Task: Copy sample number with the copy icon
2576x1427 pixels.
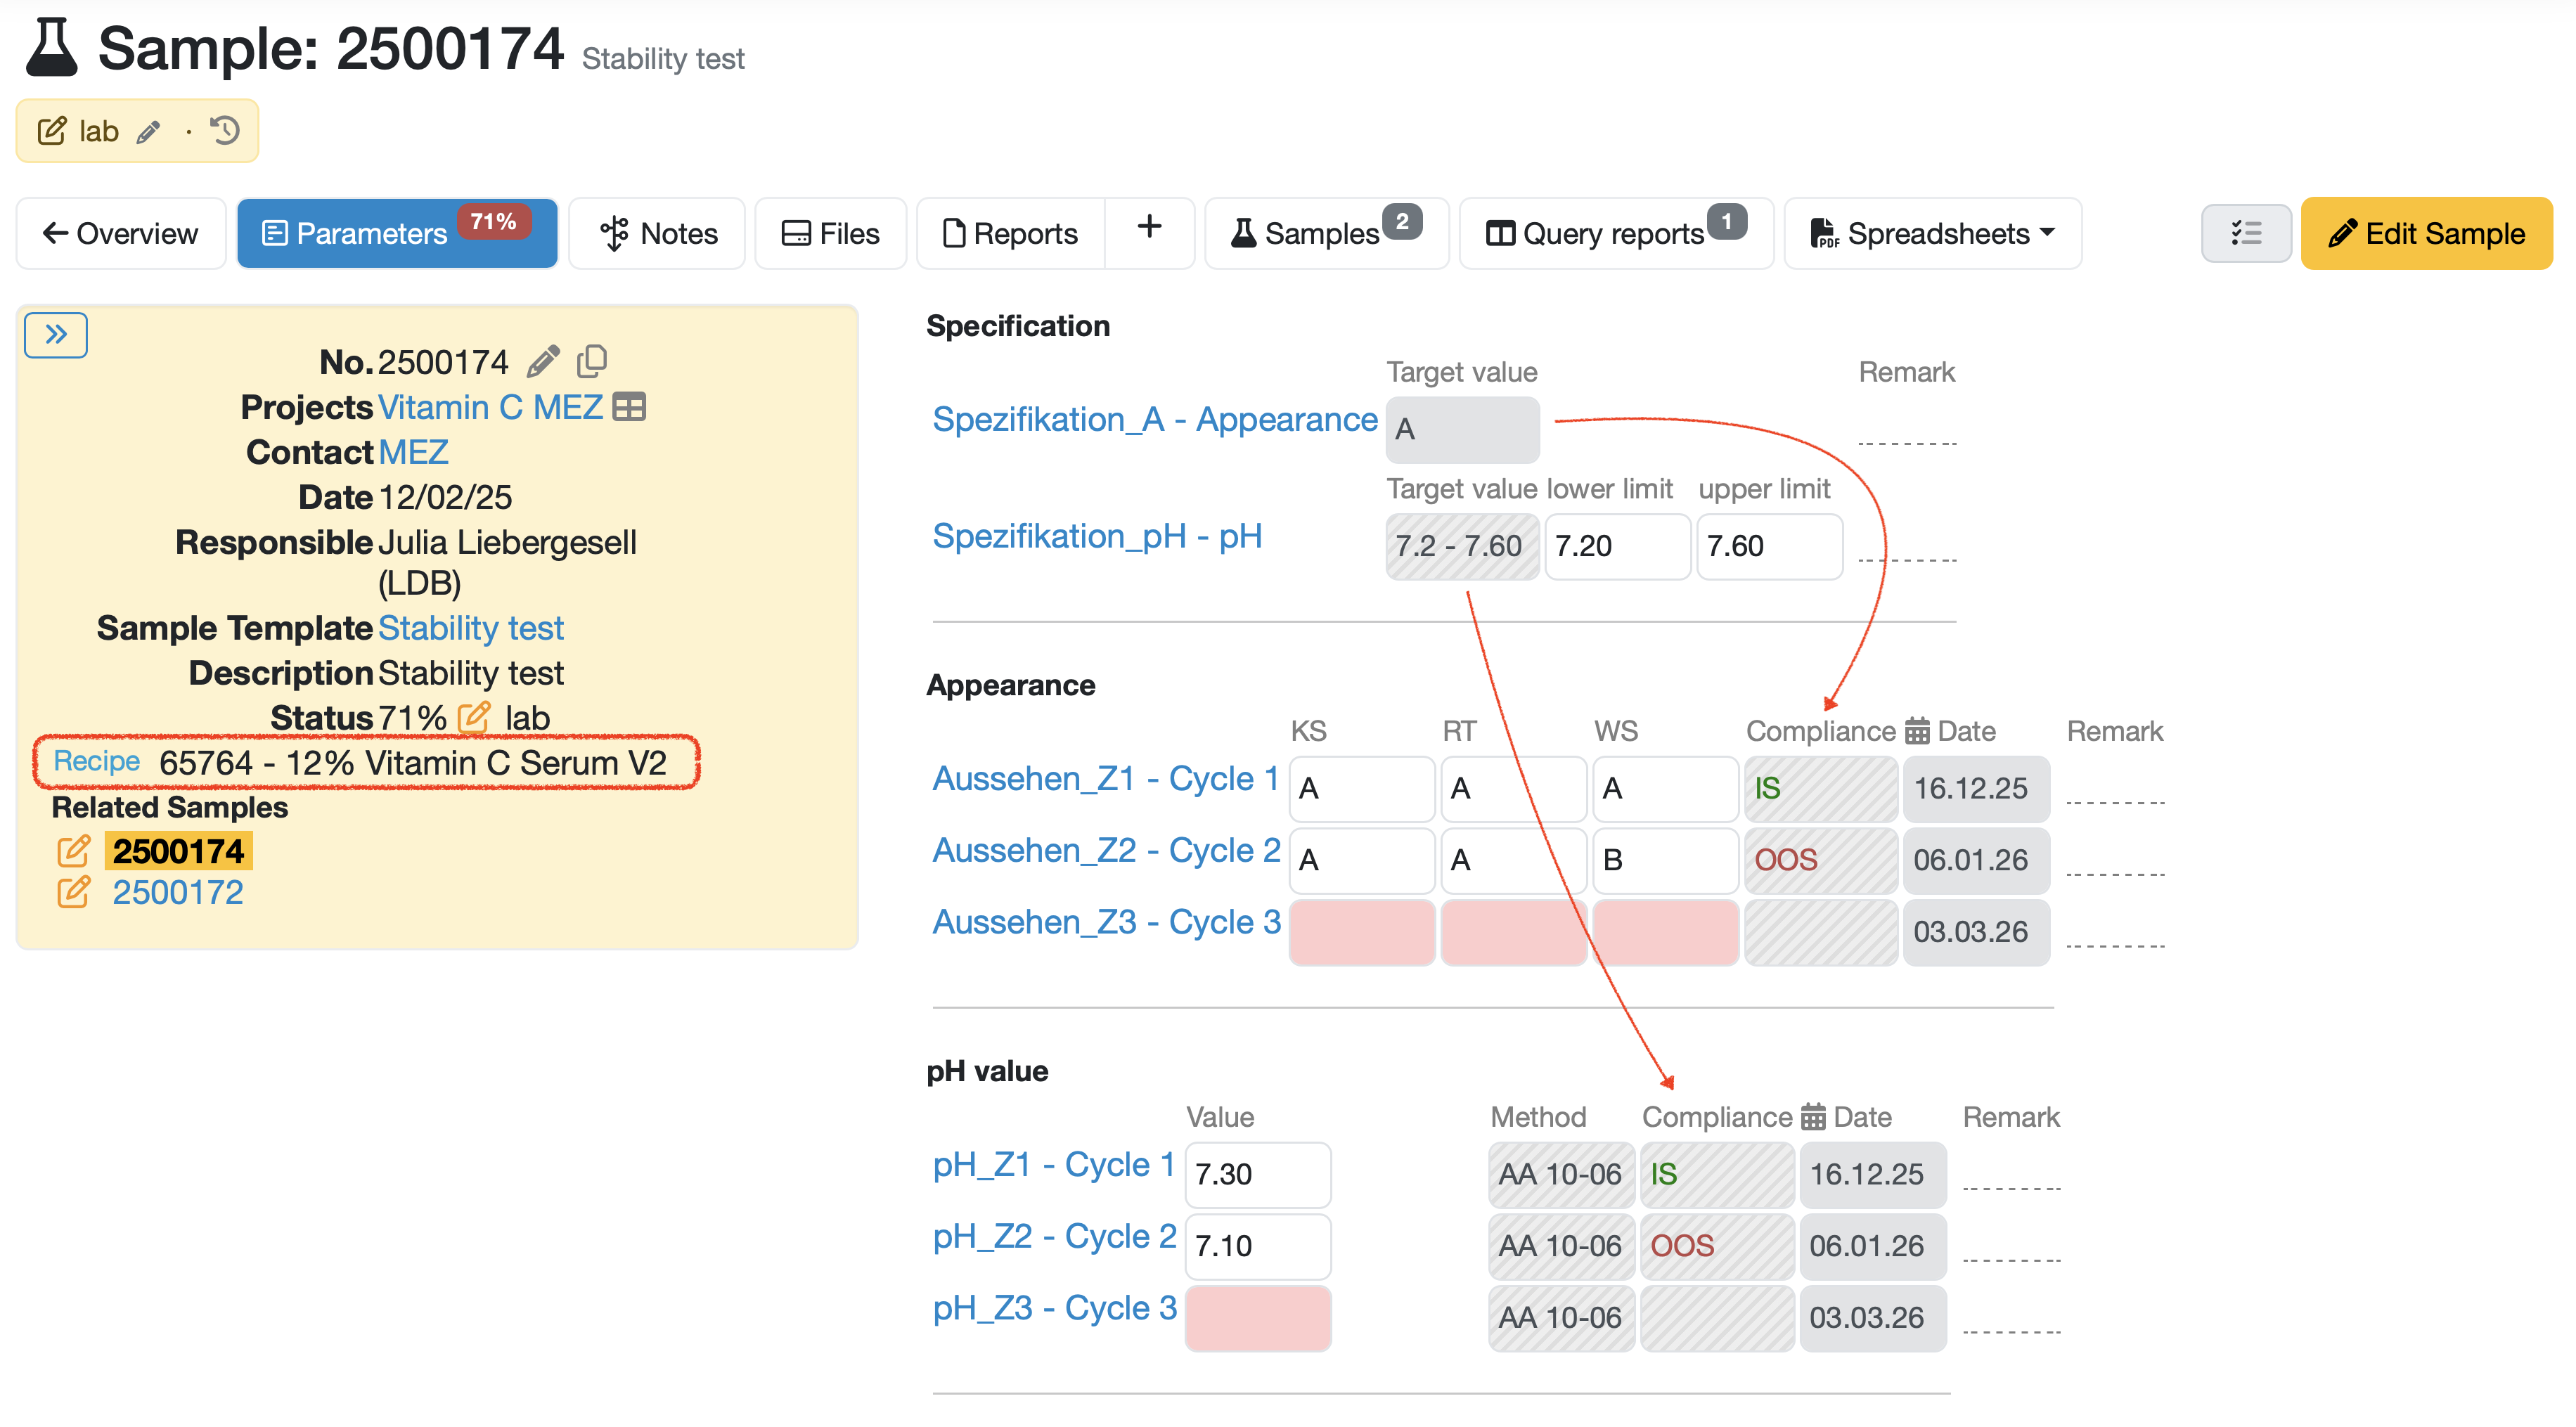Action: (x=592, y=361)
